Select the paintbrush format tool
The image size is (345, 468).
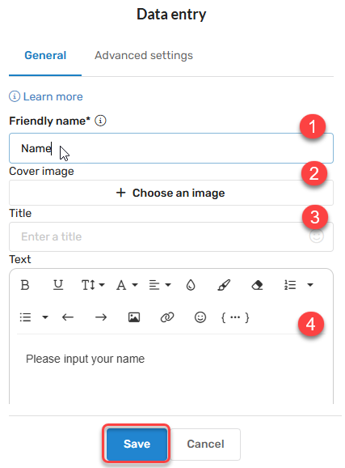224,285
